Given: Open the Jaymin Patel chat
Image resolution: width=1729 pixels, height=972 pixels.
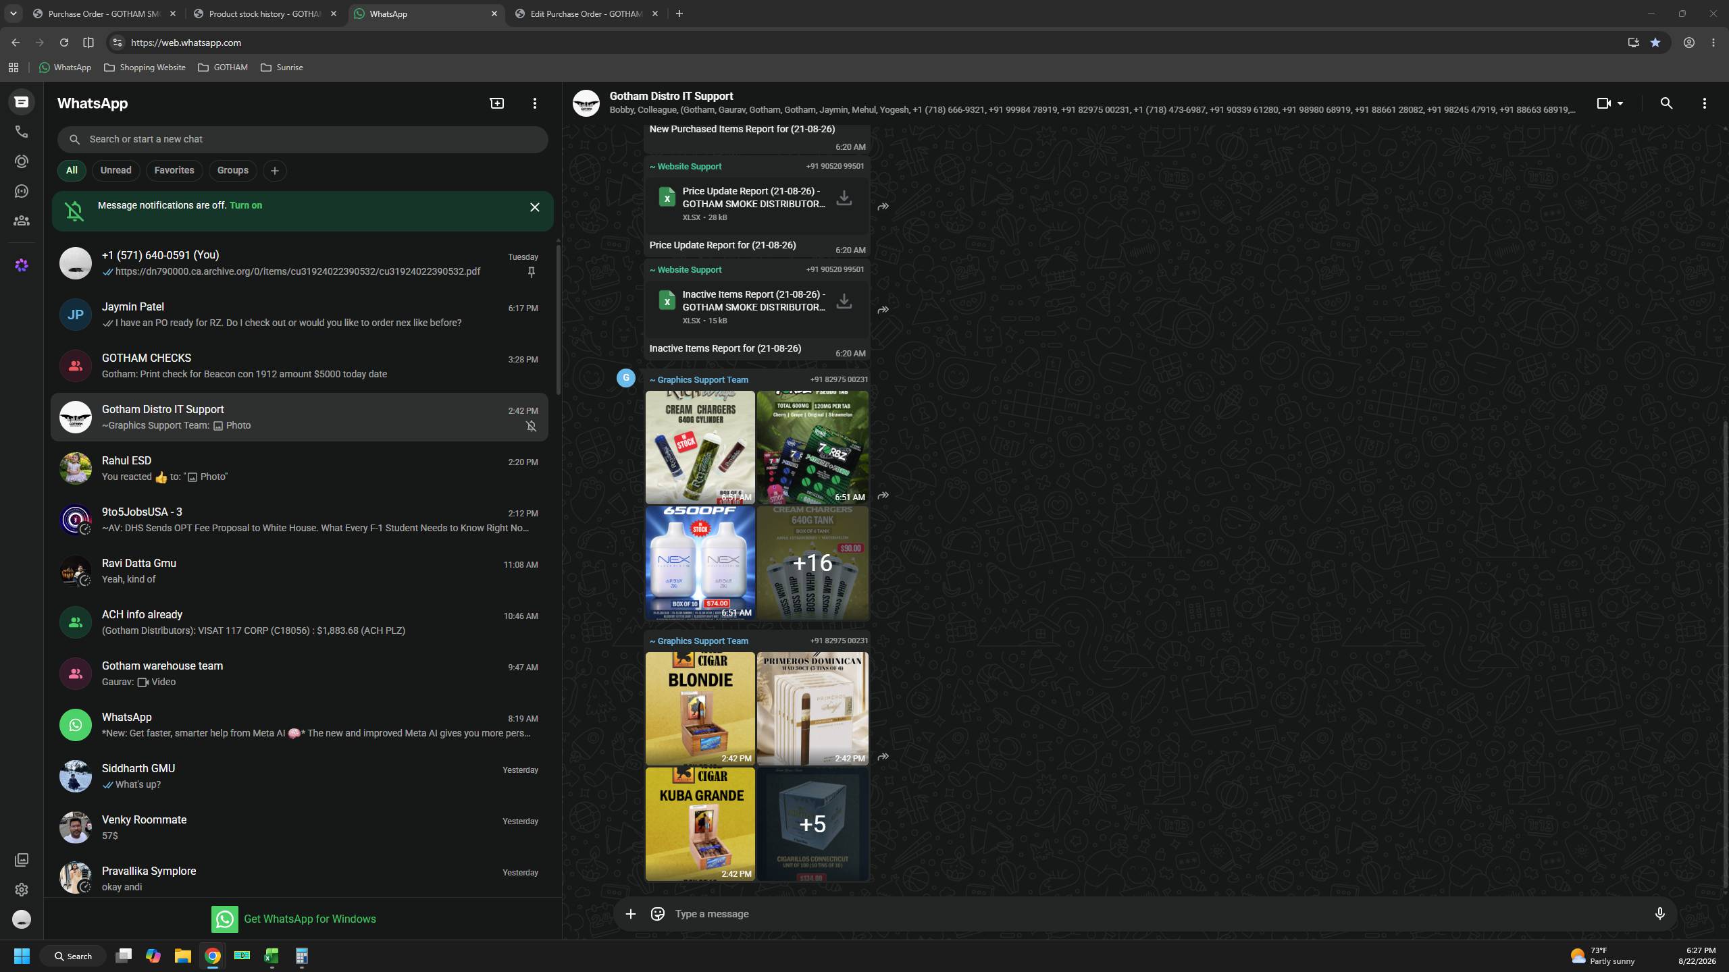Looking at the screenshot, I should tap(299, 315).
